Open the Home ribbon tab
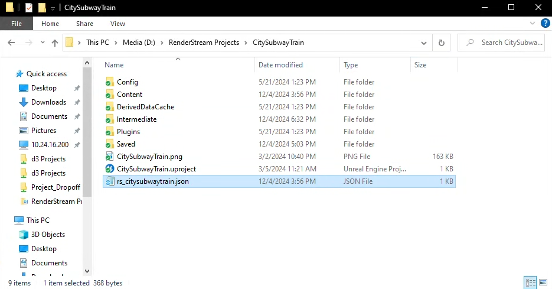Screen dimensions: 552x289 pyautogui.click(x=50, y=24)
